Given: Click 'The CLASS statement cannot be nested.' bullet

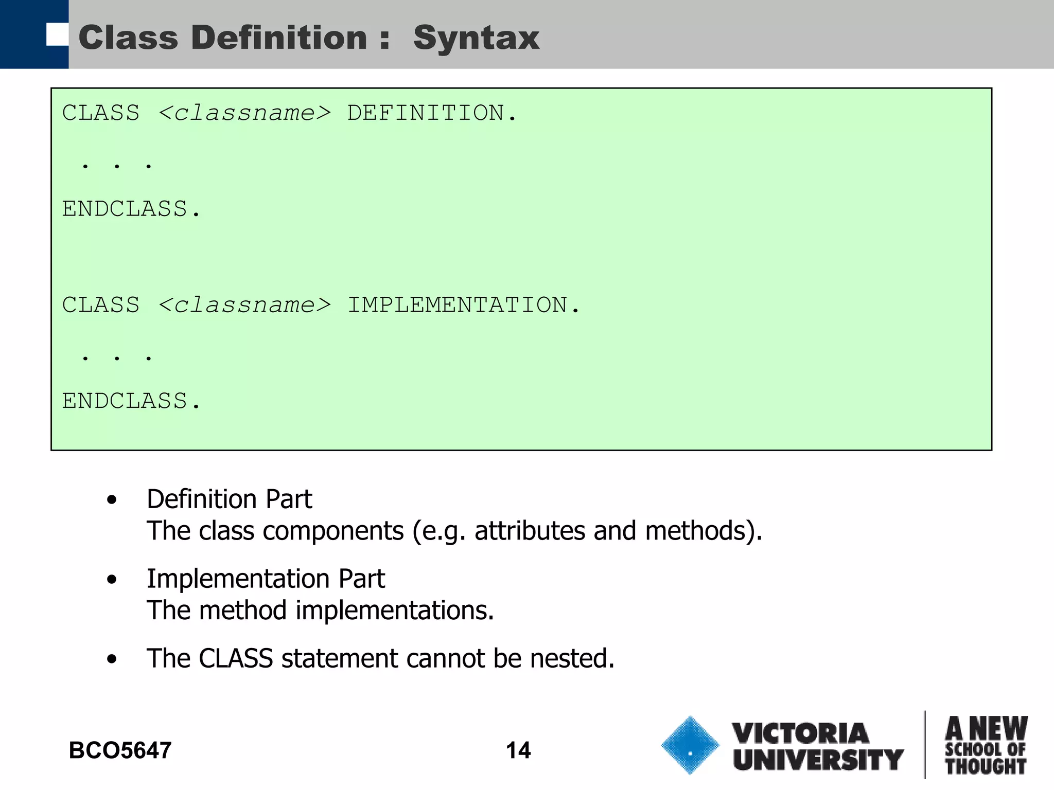Looking at the screenshot, I should pos(381,658).
